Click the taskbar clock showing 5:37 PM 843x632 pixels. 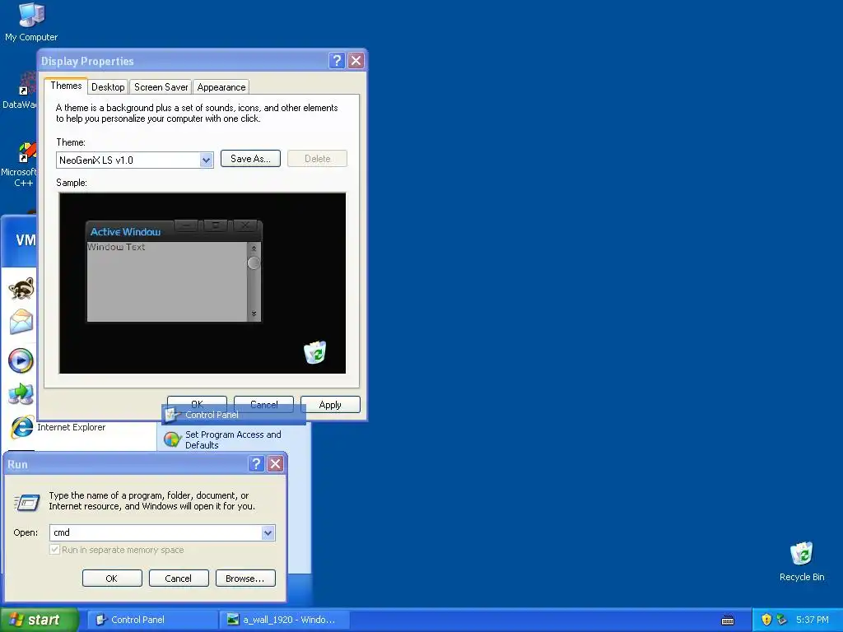tap(813, 620)
